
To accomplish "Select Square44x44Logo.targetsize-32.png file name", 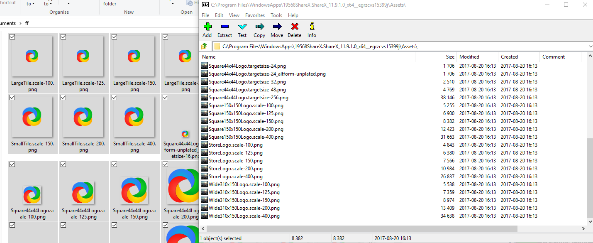I will click(247, 81).
